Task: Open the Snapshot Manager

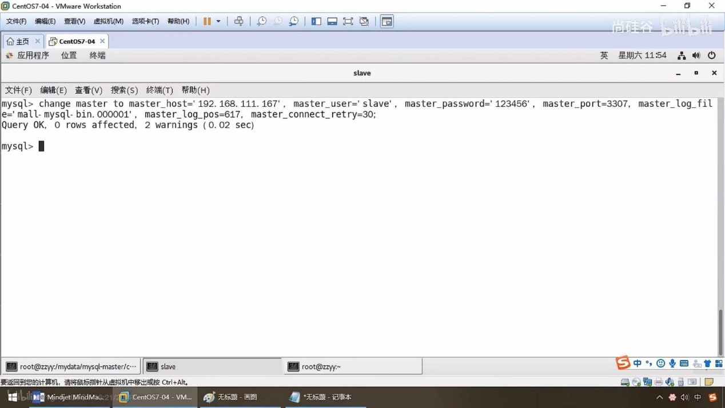Action: [293, 21]
